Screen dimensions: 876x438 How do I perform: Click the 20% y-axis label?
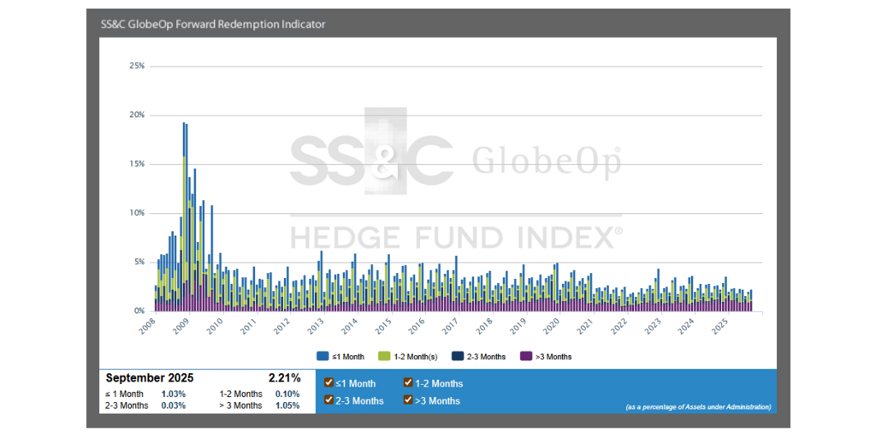(137, 115)
